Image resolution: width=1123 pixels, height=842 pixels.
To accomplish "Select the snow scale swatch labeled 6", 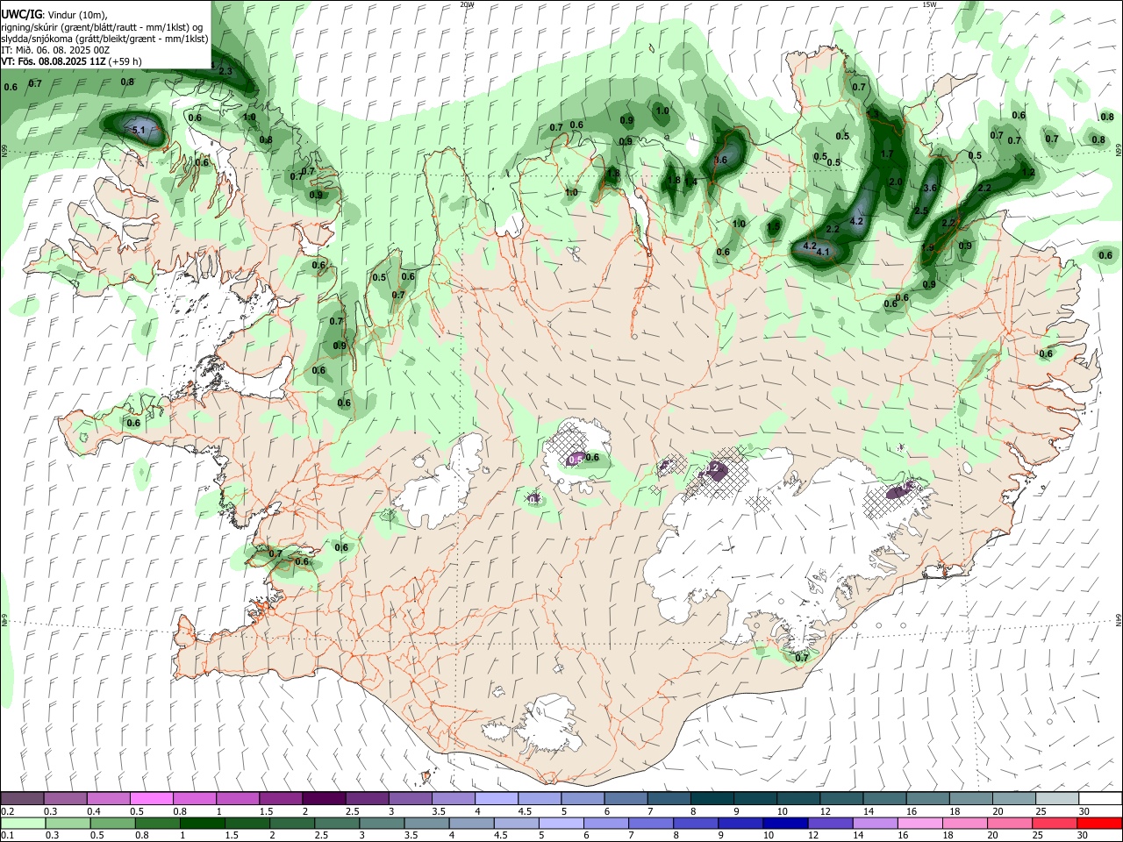I will (x=625, y=799).
